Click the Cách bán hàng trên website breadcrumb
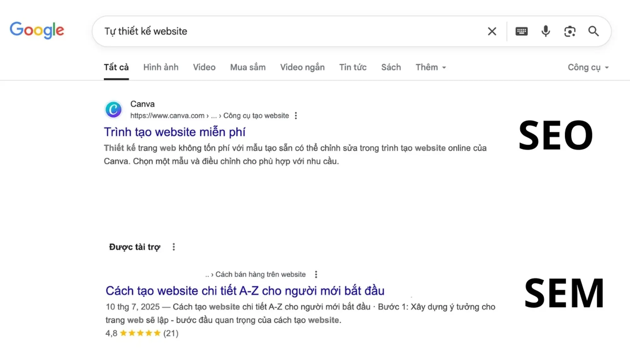 261,274
